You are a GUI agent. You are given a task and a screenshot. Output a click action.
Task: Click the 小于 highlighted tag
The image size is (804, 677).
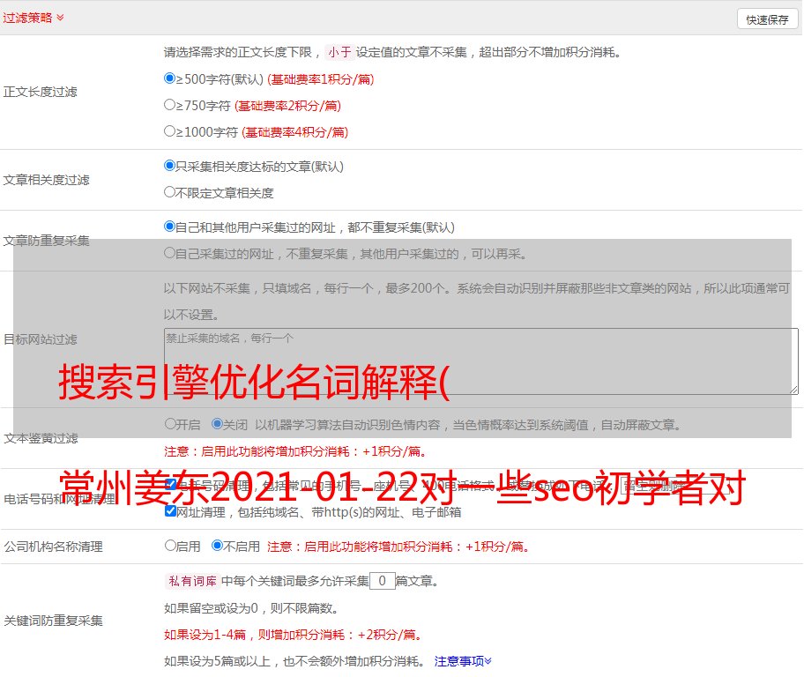339,52
